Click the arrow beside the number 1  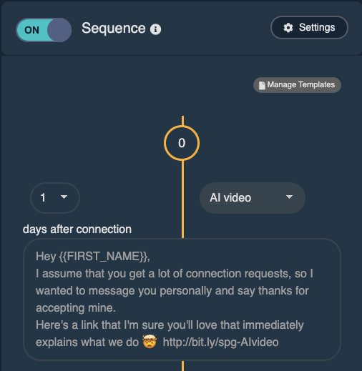[x=64, y=197]
